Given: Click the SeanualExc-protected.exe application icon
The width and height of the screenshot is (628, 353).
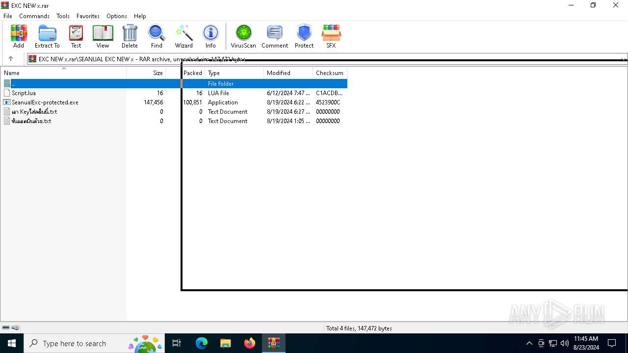Looking at the screenshot, I should point(7,102).
